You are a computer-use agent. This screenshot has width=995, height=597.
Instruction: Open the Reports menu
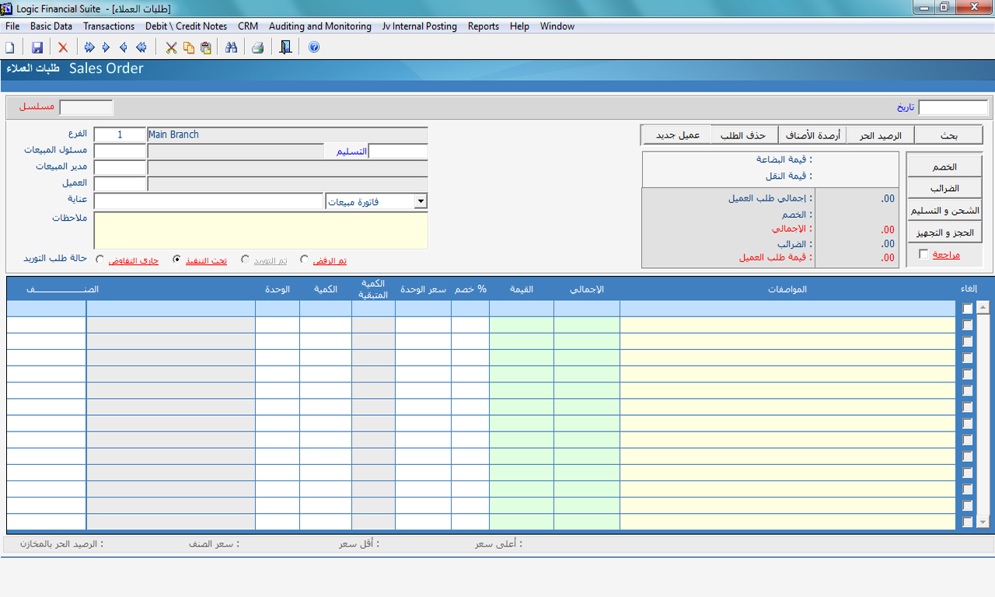click(483, 26)
